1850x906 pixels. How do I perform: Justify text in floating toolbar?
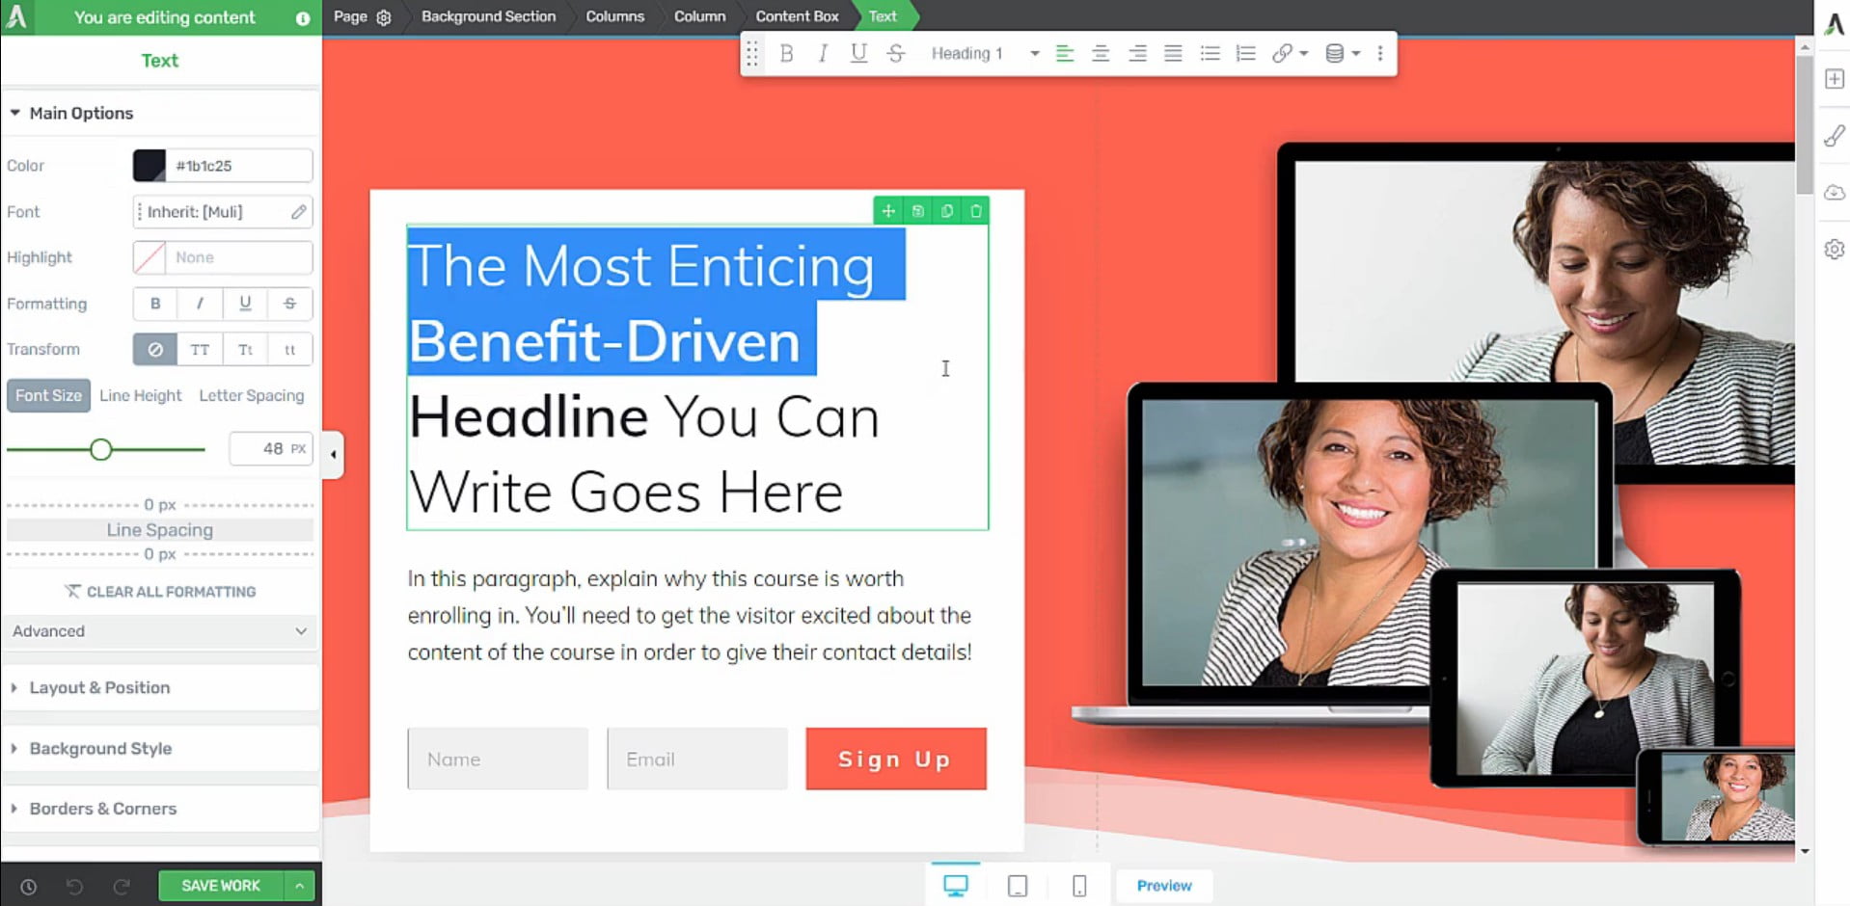[1173, 53]
